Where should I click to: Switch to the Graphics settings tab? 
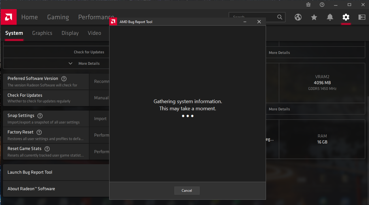(42, 33)
